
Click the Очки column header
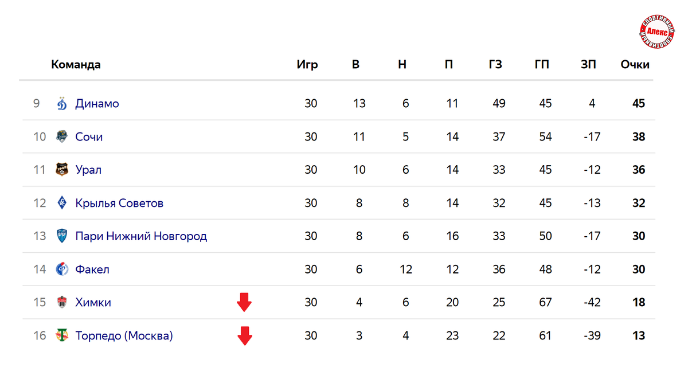point(635,64)
